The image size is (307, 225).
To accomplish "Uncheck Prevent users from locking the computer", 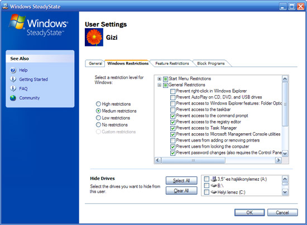I will tap(172, 147).
